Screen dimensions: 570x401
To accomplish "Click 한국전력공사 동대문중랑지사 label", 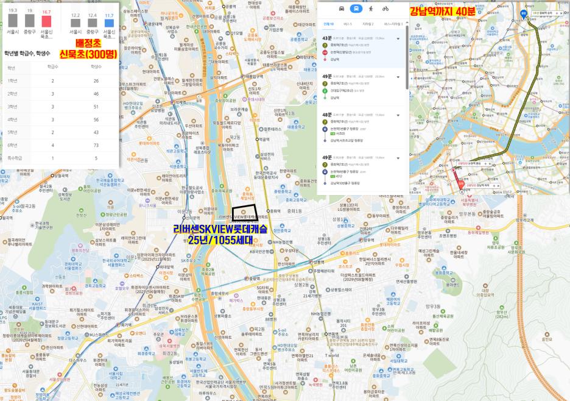I will pos(266,175).
